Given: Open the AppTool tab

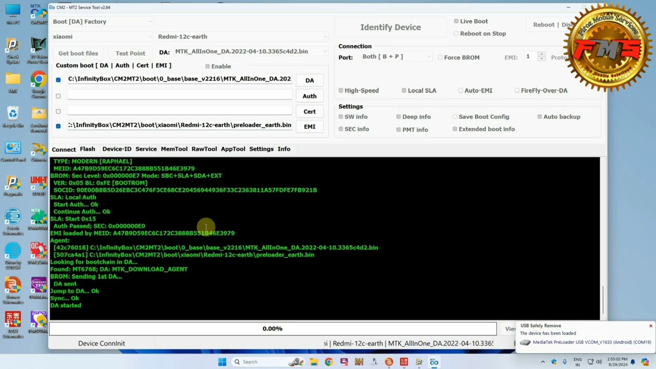Looking at the screenshot, I should (233, 149).
